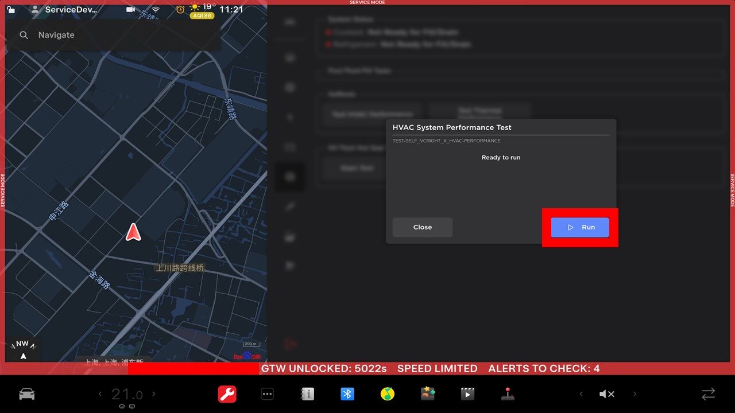Open the Theater clapperboard app
Screen dimensions: 735x413
point(467,394)
